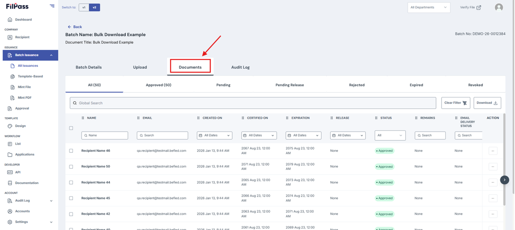The image size is (515, 230).
Task: Expand the Audit Log sidebar chevron
Action: tap(51, 201)
